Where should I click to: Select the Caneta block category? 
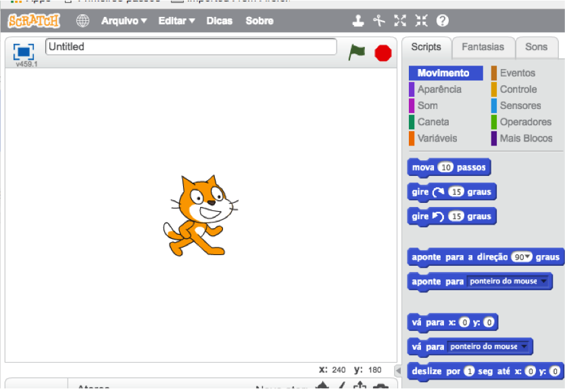[429, 122]
